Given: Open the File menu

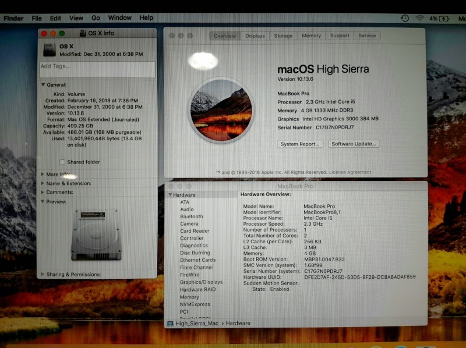Looking at the screenshot, I should (37, 19).
